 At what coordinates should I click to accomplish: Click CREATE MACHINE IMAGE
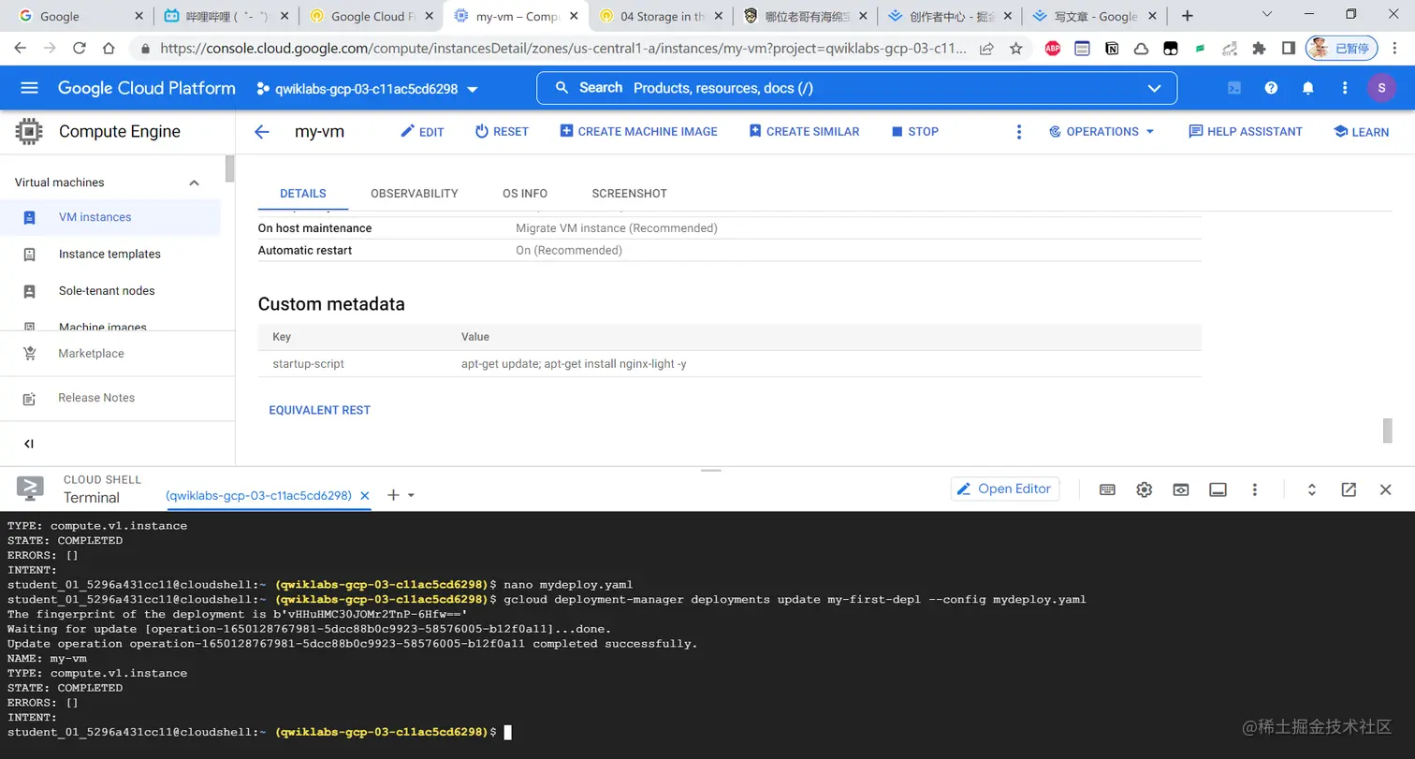638,132
